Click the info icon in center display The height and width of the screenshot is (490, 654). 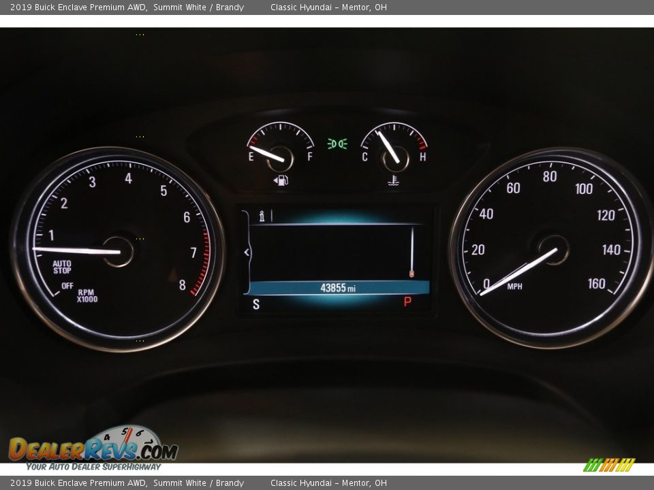pyautogui.click(x=262, y=216)
